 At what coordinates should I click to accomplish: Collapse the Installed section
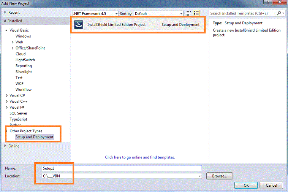point(5,21)
